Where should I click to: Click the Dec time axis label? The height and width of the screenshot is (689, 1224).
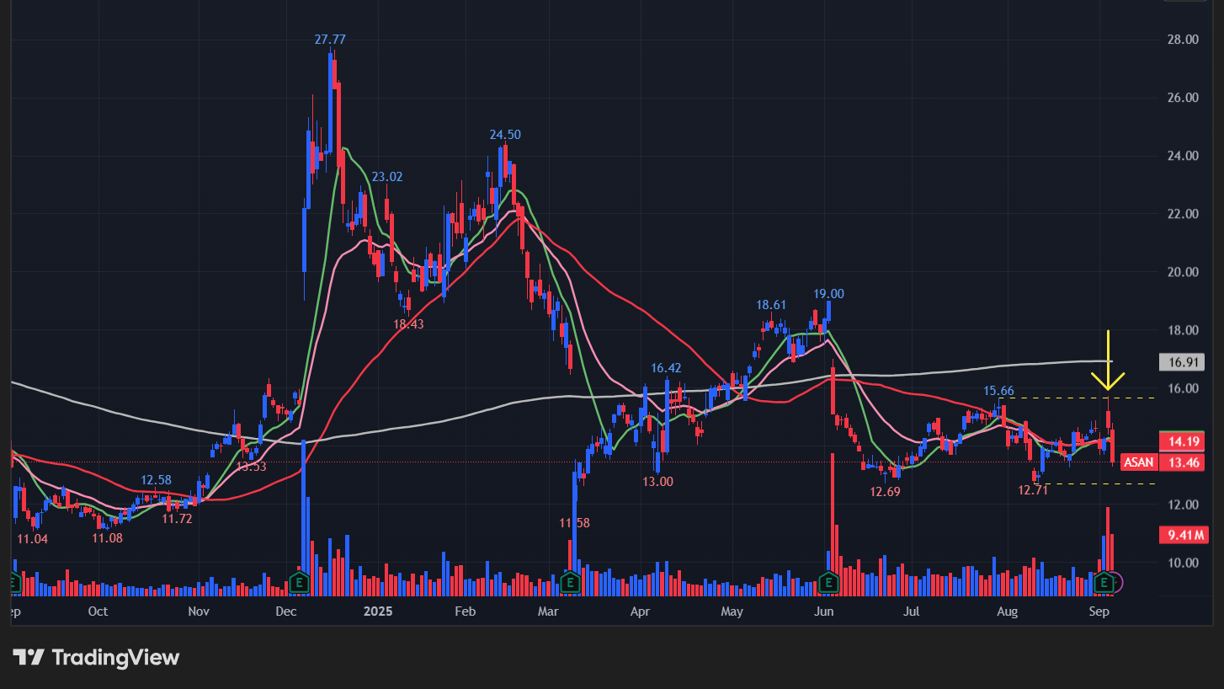(286, 612)
